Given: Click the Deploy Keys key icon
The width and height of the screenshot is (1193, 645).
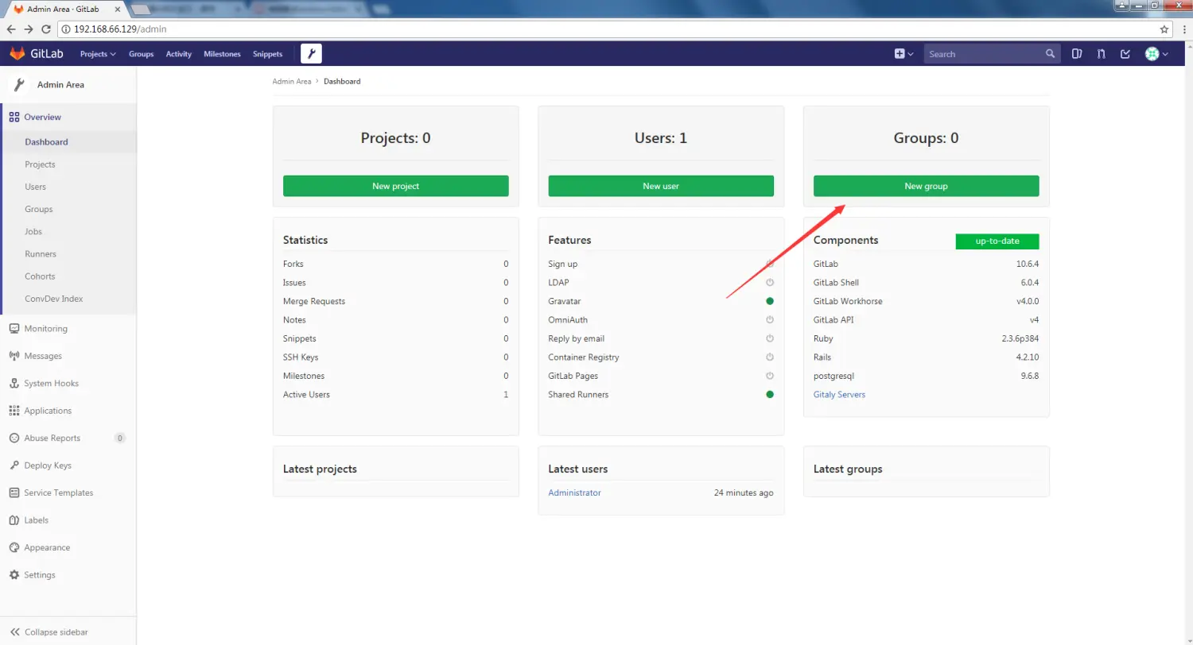Looking at the screenshot, I should tap(14, 465).
